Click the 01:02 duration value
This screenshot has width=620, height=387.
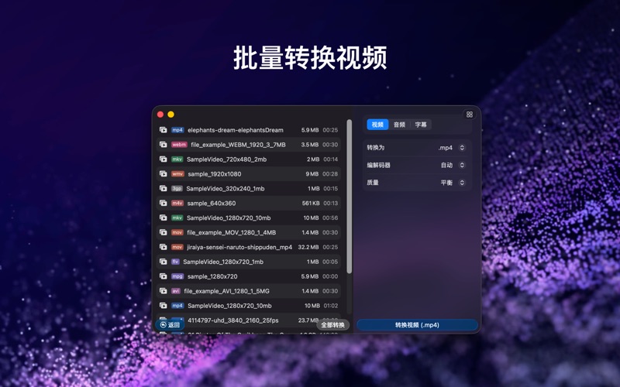click(x=330, y=305)
